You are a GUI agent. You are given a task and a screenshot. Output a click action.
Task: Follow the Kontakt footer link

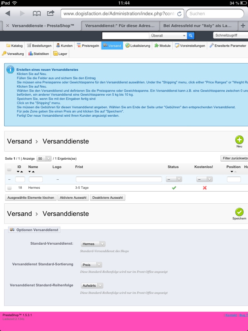(231, 315)
